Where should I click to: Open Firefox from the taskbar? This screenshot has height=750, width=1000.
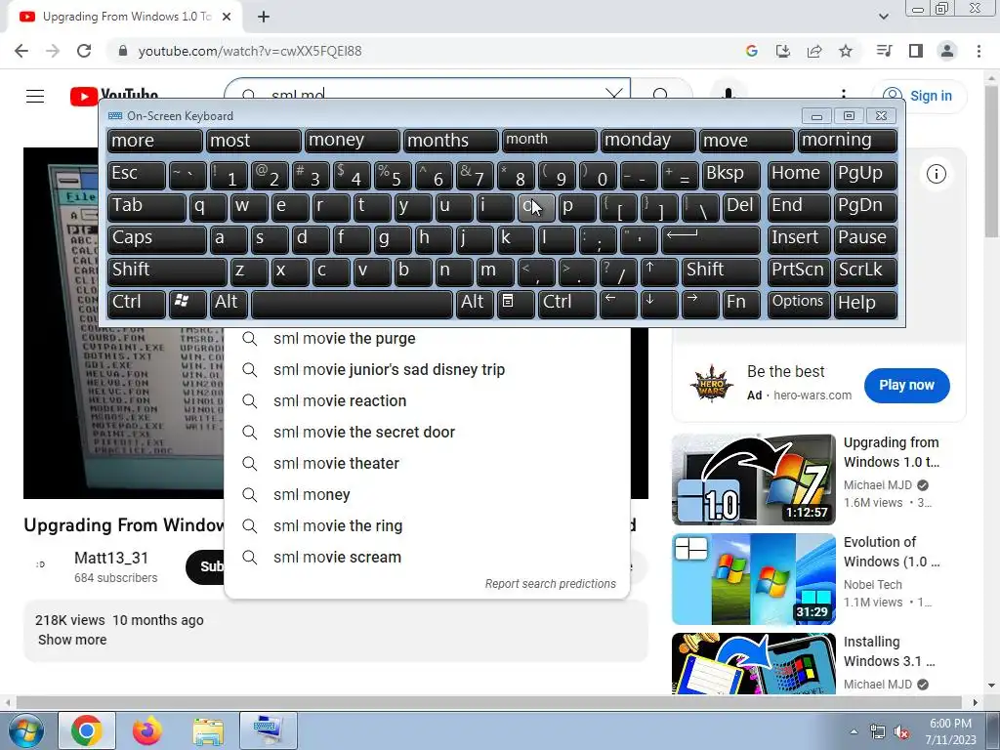(x=147, y=730)
